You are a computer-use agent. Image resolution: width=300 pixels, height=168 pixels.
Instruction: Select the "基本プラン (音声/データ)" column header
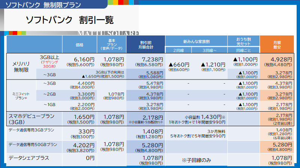coord(111,44)
